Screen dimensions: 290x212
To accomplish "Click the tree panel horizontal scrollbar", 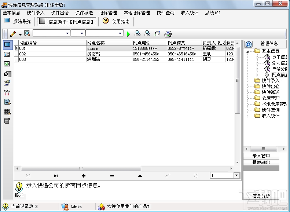I will coord(263,149).
